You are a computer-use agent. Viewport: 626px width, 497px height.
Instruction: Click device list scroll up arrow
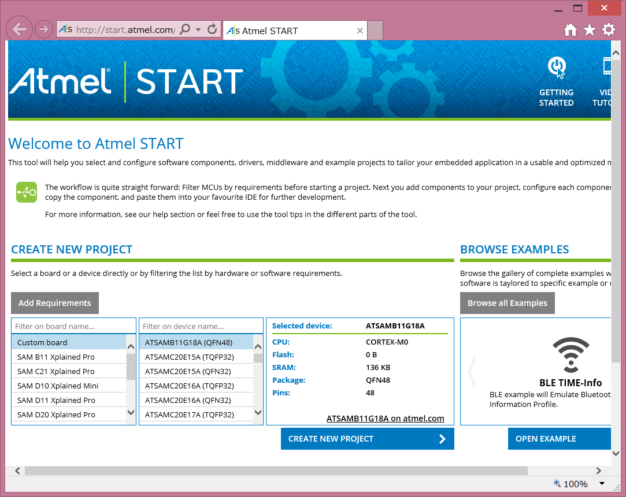pos(258,346)
